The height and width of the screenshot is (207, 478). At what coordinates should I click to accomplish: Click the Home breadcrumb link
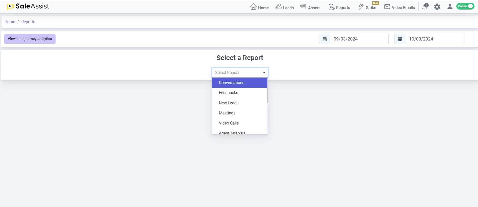(x=10, y=22)
